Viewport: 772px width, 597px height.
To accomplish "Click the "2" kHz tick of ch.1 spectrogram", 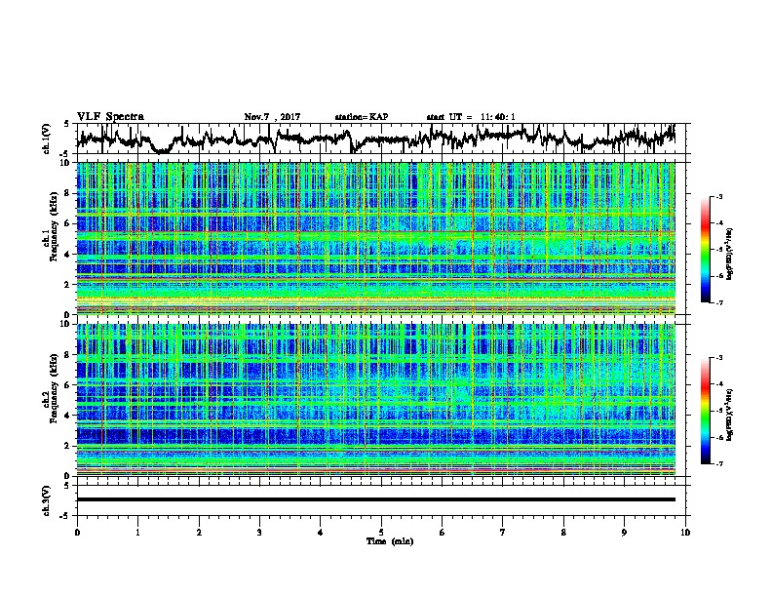I will (68, 284).
